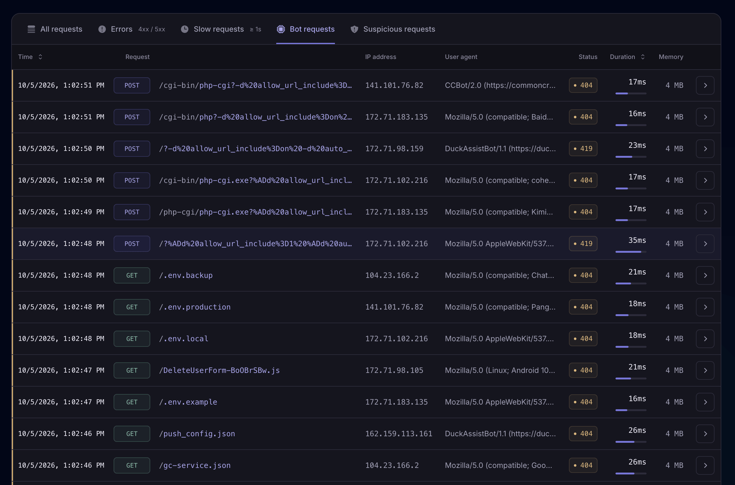735x485 pixels.
Task: Select IP address 162.159.113.161
Action: coord(399,434)
